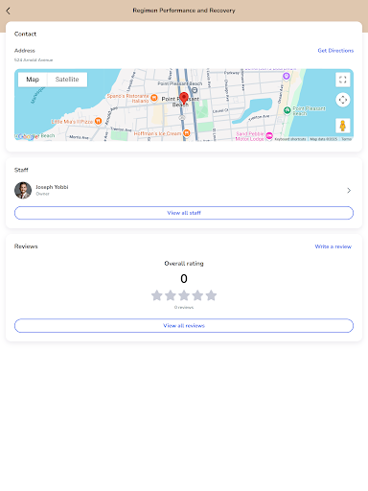The width and height of the screenshot is (368, 491).
Task: Click the first rating star
Action: point(157,295)
